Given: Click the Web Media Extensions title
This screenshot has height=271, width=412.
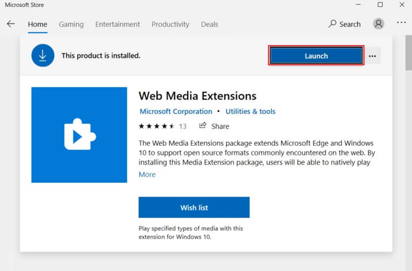Looking at the screenshot, I should tap(197, 96).
